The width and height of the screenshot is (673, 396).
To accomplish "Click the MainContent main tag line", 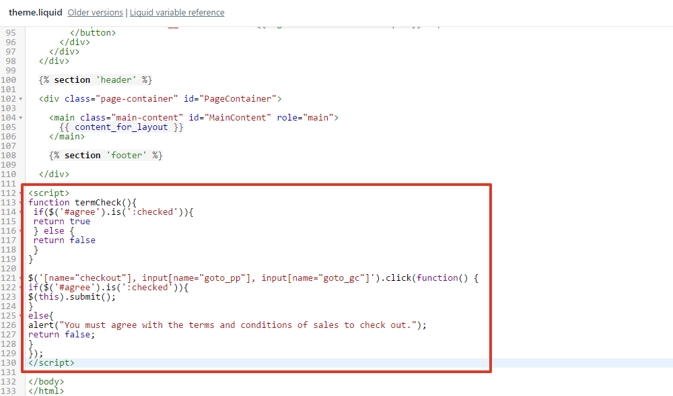I will pyautogui.click(x=194, y=118).
